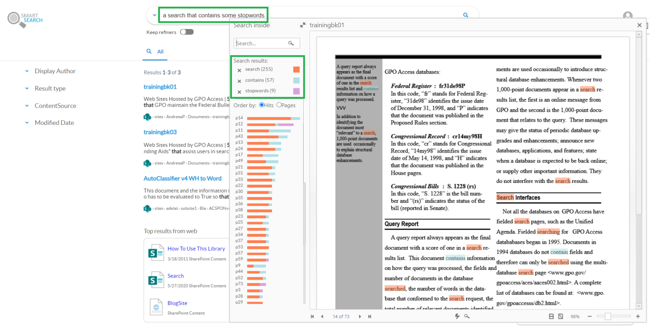Viewport: 650px width, 328px height.
Task: Zoom out with the minus icon
Action: 590,316
